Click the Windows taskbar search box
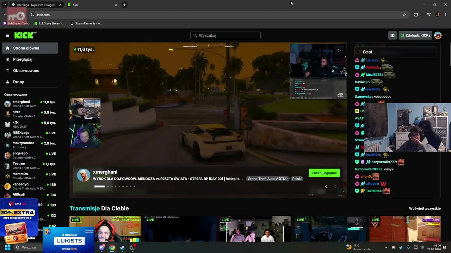This screenshot has width=451, height=253. pos(28,247)
